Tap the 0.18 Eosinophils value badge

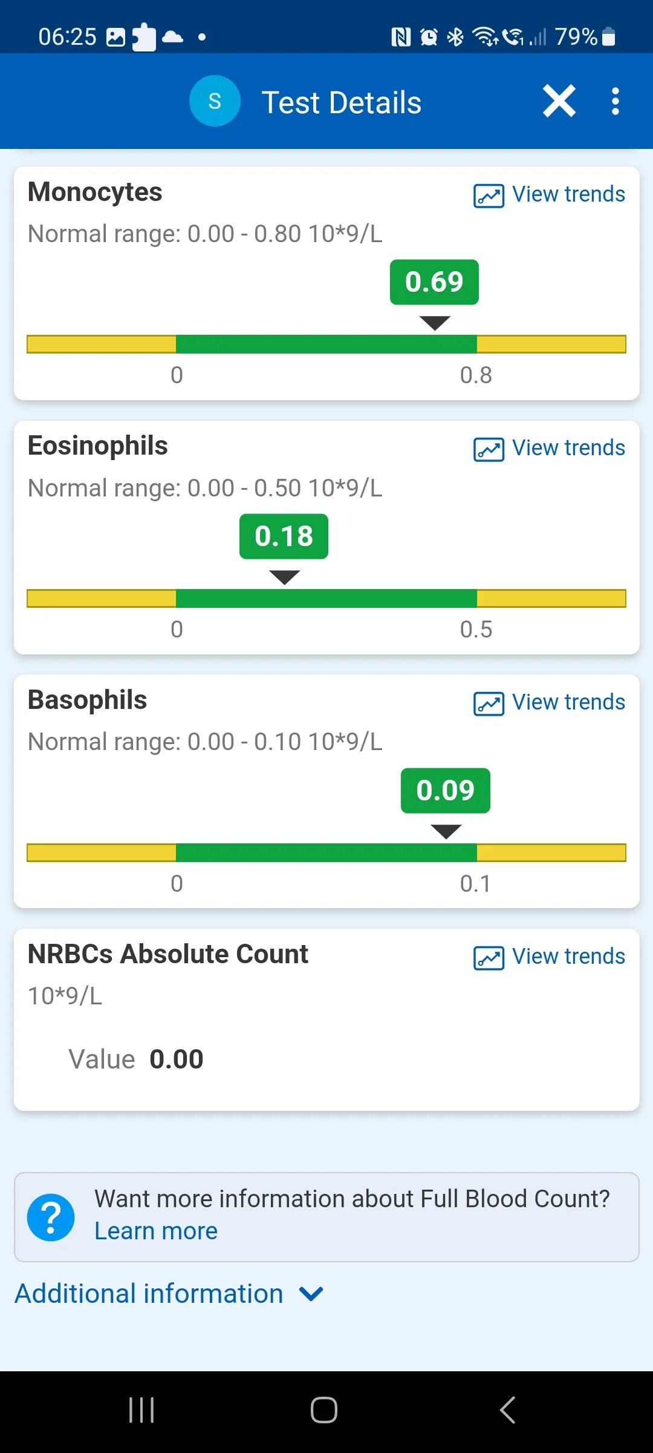click(x=284, y=536)
